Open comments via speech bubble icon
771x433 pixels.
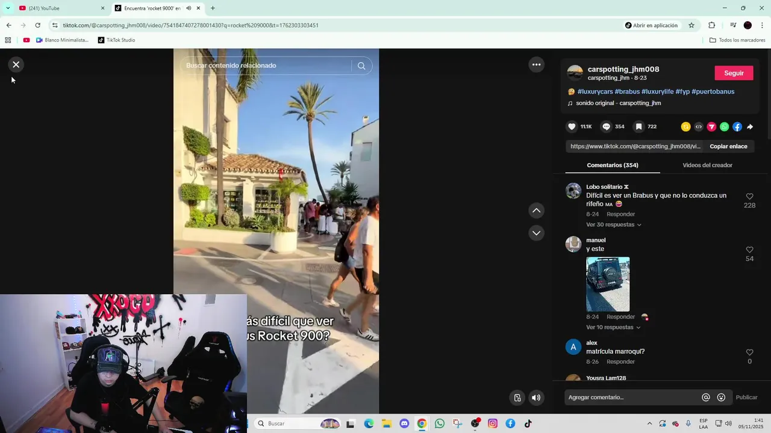[607, 127]
